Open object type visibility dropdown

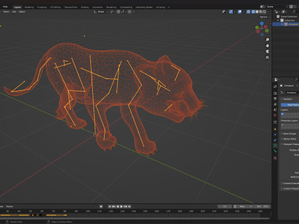coord(224,12)
